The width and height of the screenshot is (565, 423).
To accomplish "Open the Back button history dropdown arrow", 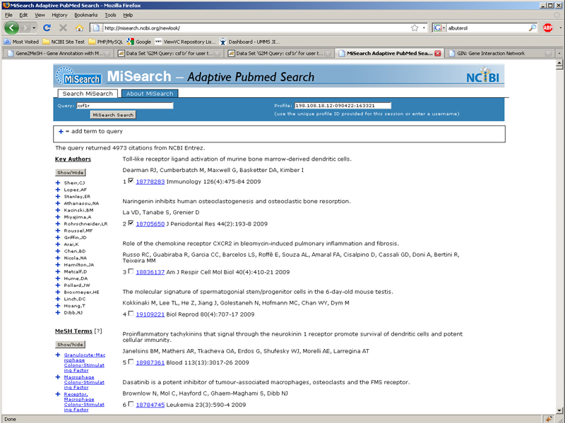I will [x=34, y=27].
